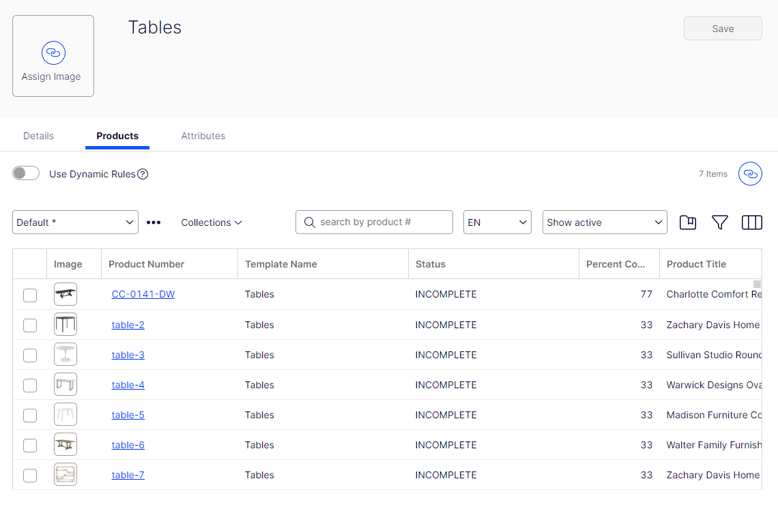Click the Save button
The width and height of the screenshot is (778, 507).
tap(723, 29)
